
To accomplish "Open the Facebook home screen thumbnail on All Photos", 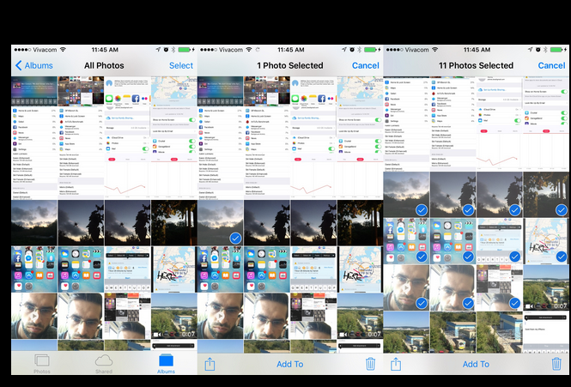I will pyautogui.click(x=34, y=269).
